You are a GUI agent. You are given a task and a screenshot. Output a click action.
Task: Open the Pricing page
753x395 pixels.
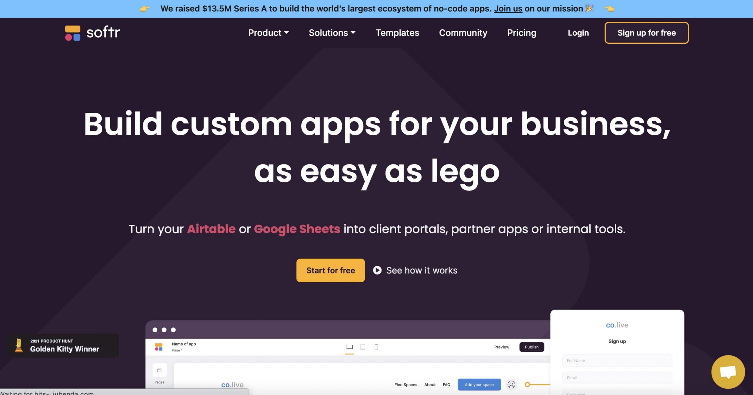coord(522,33)
